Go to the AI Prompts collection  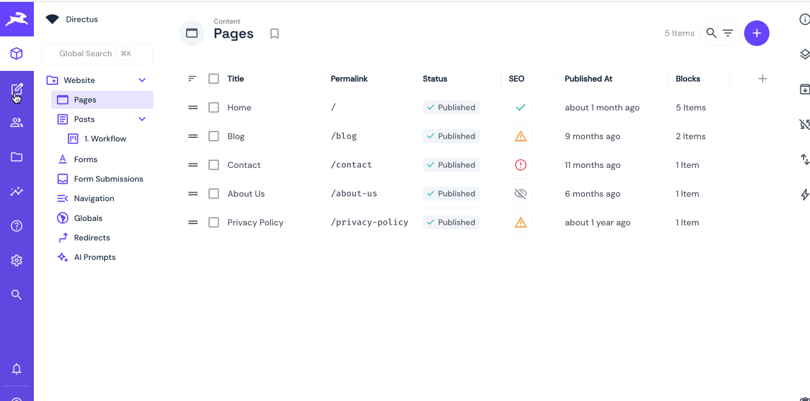95,257
